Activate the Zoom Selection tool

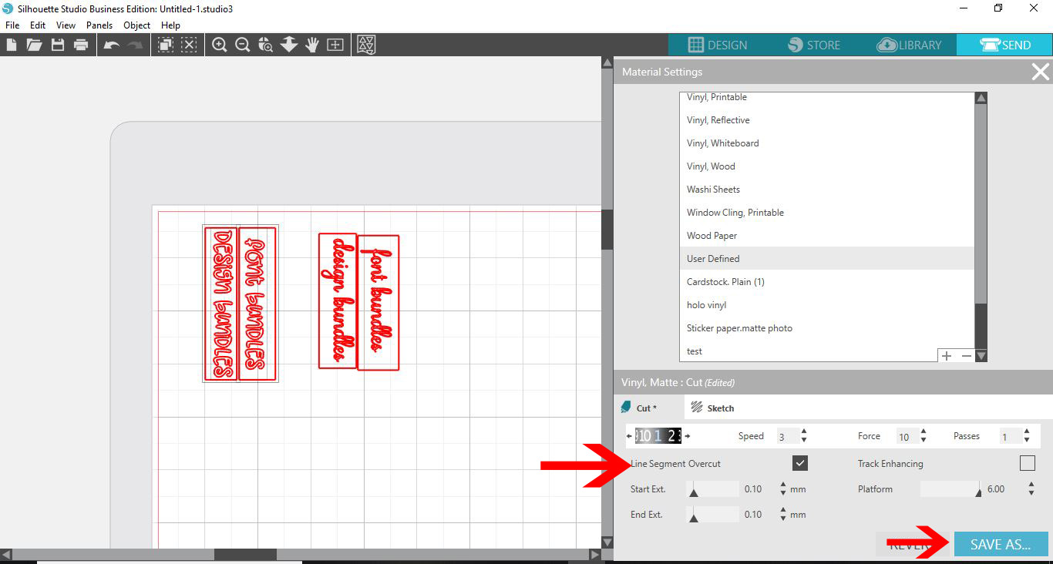coord(266,45)
